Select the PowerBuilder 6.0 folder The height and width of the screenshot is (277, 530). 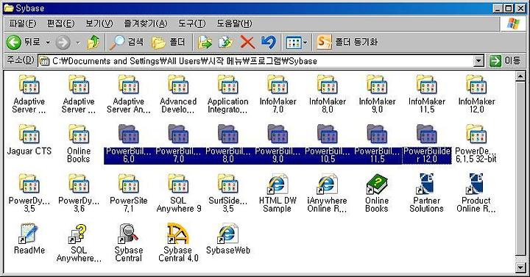pos(128,144)
